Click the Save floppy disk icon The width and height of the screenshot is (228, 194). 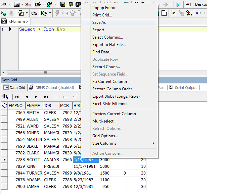(63, 4)
